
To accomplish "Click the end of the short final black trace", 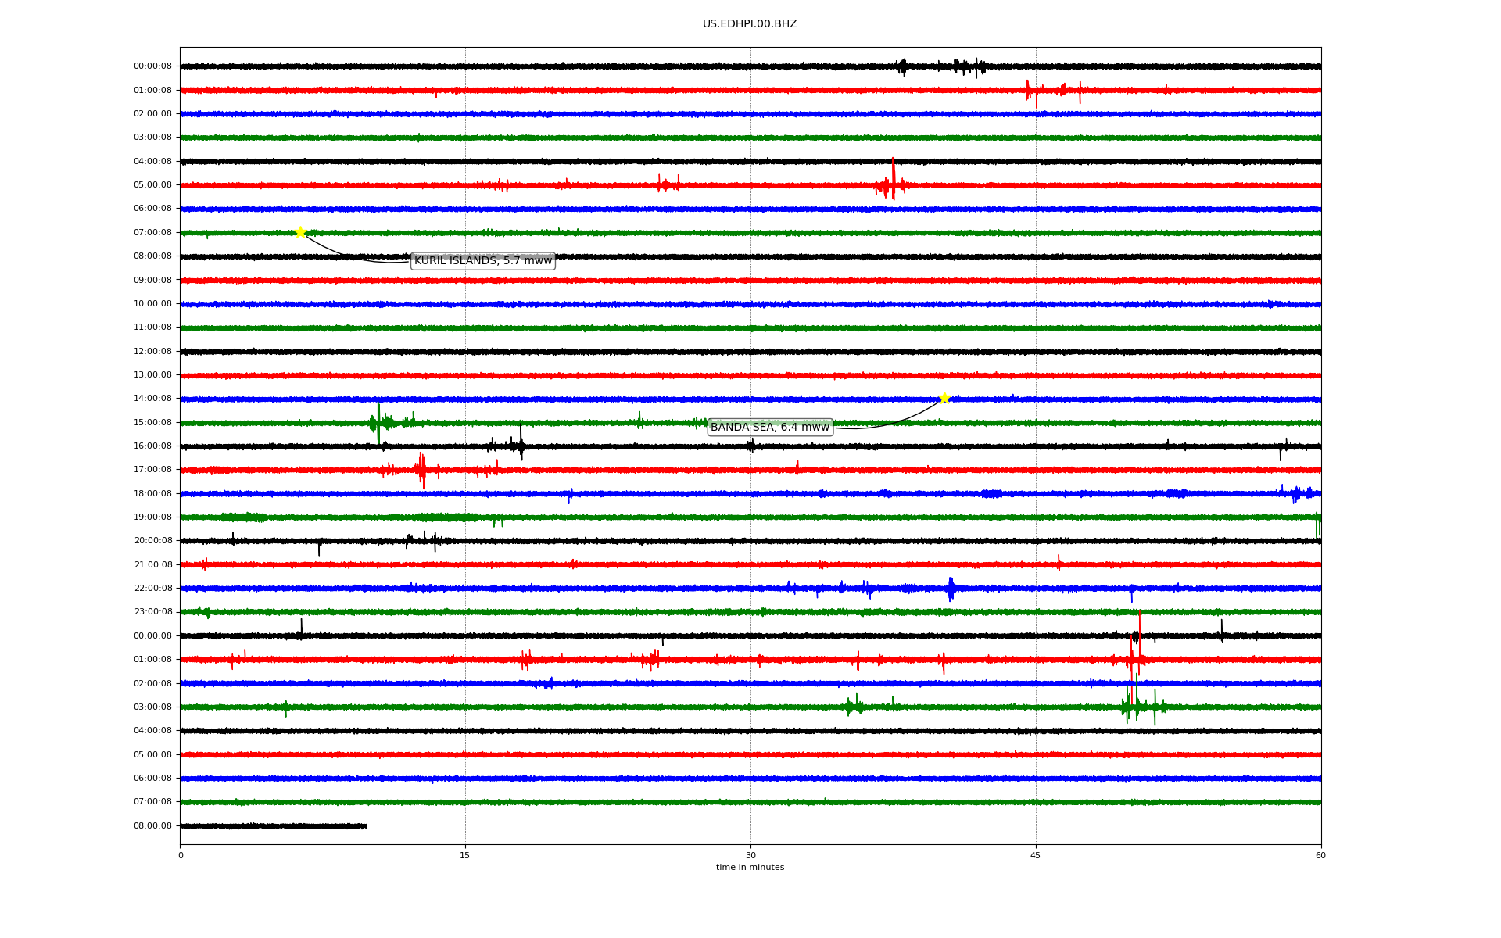I will click(366, 825).
